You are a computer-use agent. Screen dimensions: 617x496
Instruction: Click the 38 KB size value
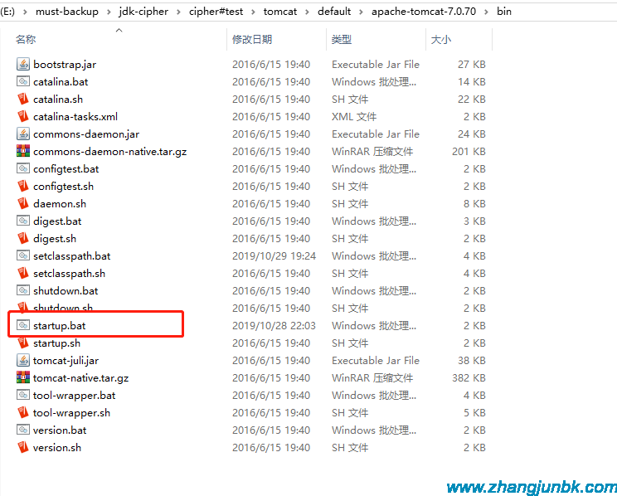(471, 361)
